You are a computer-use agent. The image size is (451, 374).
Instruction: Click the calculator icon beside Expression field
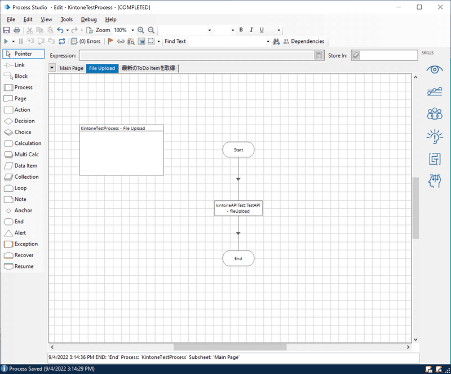point(319,55)
